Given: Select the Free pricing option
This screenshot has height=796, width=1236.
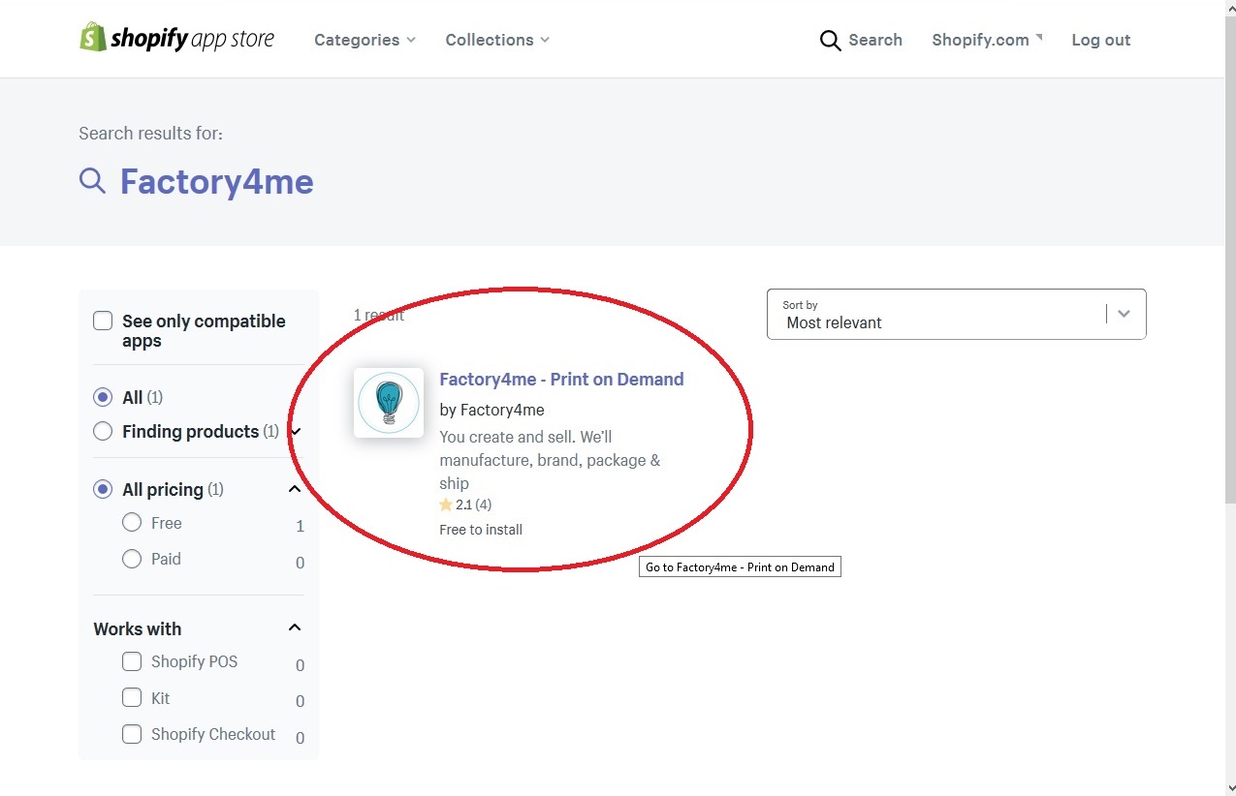Looking at the screenshot, I should coord(132,523).
